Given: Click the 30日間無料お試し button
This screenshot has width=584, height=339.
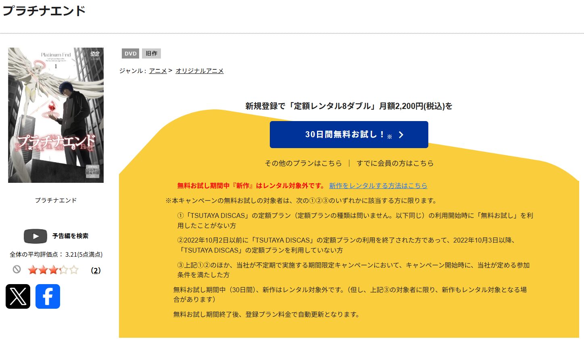Looking at the screenshot, I should point(349,134).
